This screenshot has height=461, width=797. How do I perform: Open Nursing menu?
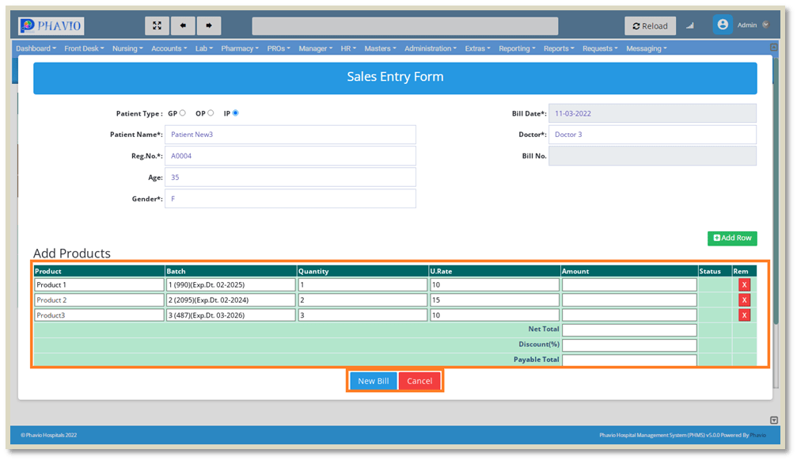pyautogui.click(x=127, y=48)
